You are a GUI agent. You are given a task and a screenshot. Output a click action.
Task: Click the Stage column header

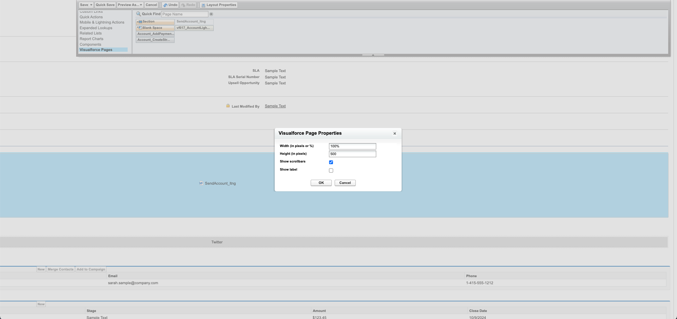91,311
